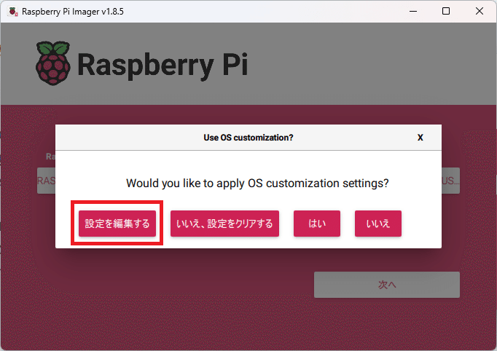497x351 pixels.
Task: Close the OS customization dialog with X
Action: 420,138
